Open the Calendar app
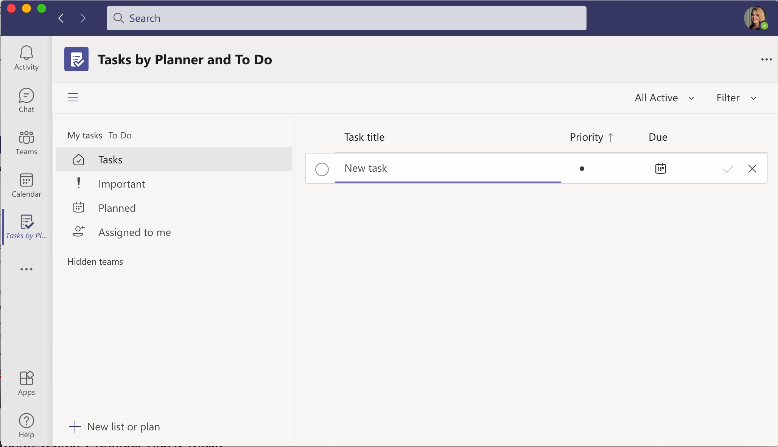This screenshot has height=447, width=778. coord(26,185)
